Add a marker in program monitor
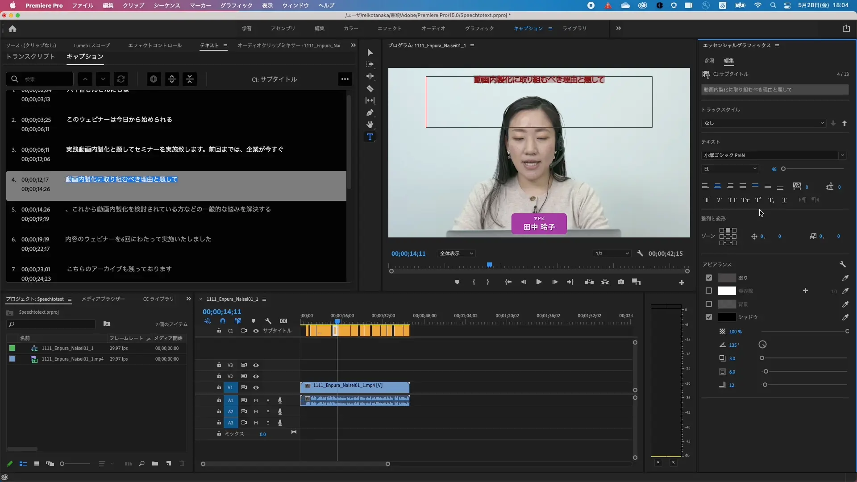This screenshot has height=482, width=857. pos(457,282)
